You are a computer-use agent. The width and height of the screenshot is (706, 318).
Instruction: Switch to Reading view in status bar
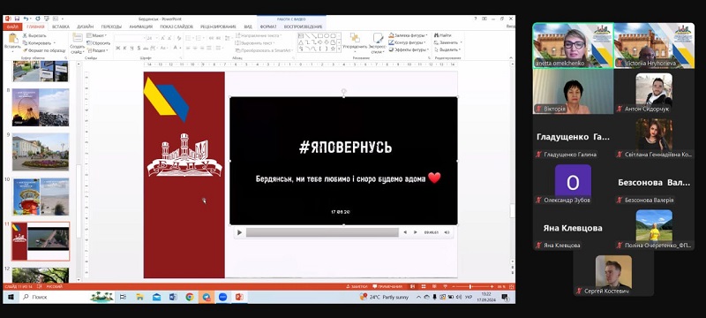coord(434,286)
